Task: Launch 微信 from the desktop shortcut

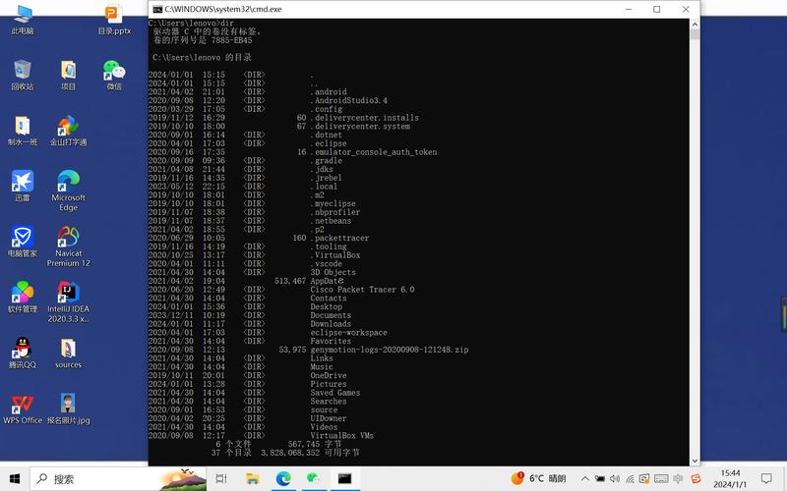Action: pos(114,76)
